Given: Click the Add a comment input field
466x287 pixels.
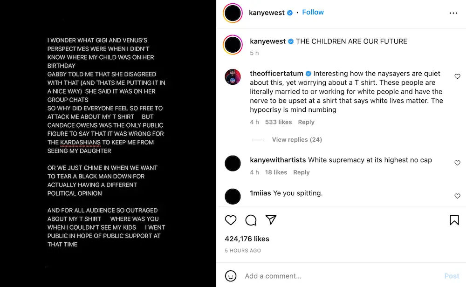Looking at the screenshot, I should [x=273, y=276].
